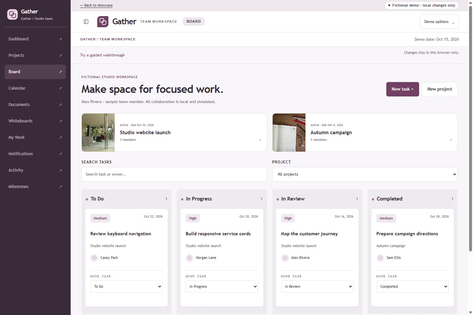Open Move Task dropdown for Review keyboard navigation
473x315 pixels.
pyautogui.click(x=126, y=286)
